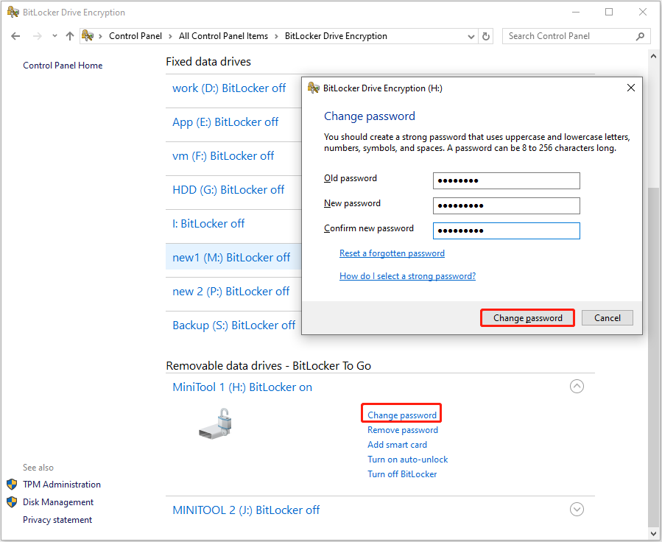
Task: Click the Confirm new password field
Action: click(506, 230)
